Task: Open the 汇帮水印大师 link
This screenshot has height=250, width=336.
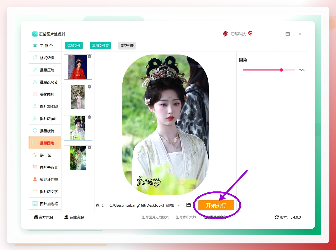Action: (186, 217)
